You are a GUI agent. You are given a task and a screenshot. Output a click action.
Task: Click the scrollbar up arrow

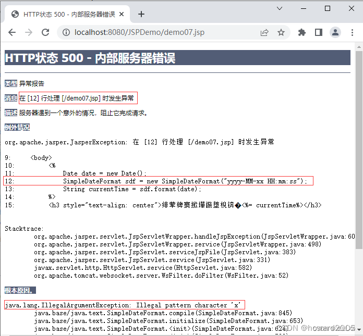[359, 47]
